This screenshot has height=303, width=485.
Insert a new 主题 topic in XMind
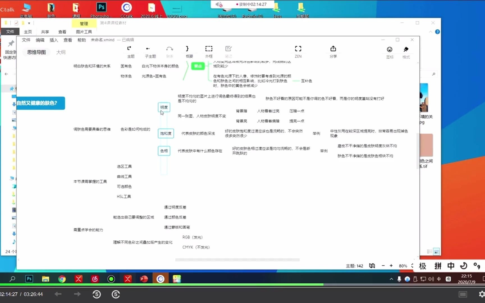coord(131,52)
